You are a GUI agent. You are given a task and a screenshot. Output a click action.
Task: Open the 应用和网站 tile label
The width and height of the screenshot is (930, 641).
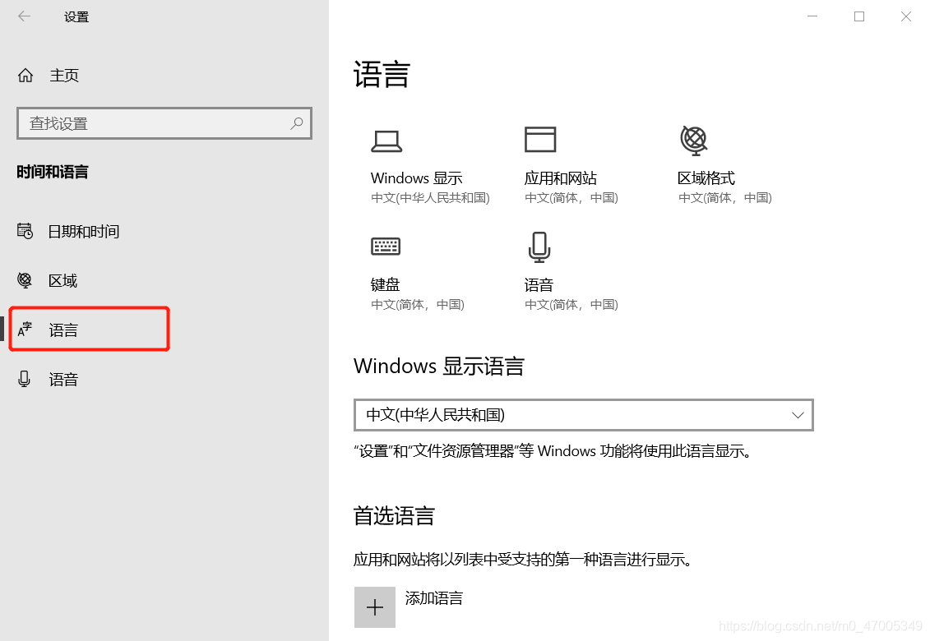[561, 178]
